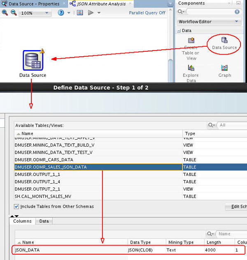Sort columns by Length header
Viewport: 247px width, 260px height.
tap(219, 242)
